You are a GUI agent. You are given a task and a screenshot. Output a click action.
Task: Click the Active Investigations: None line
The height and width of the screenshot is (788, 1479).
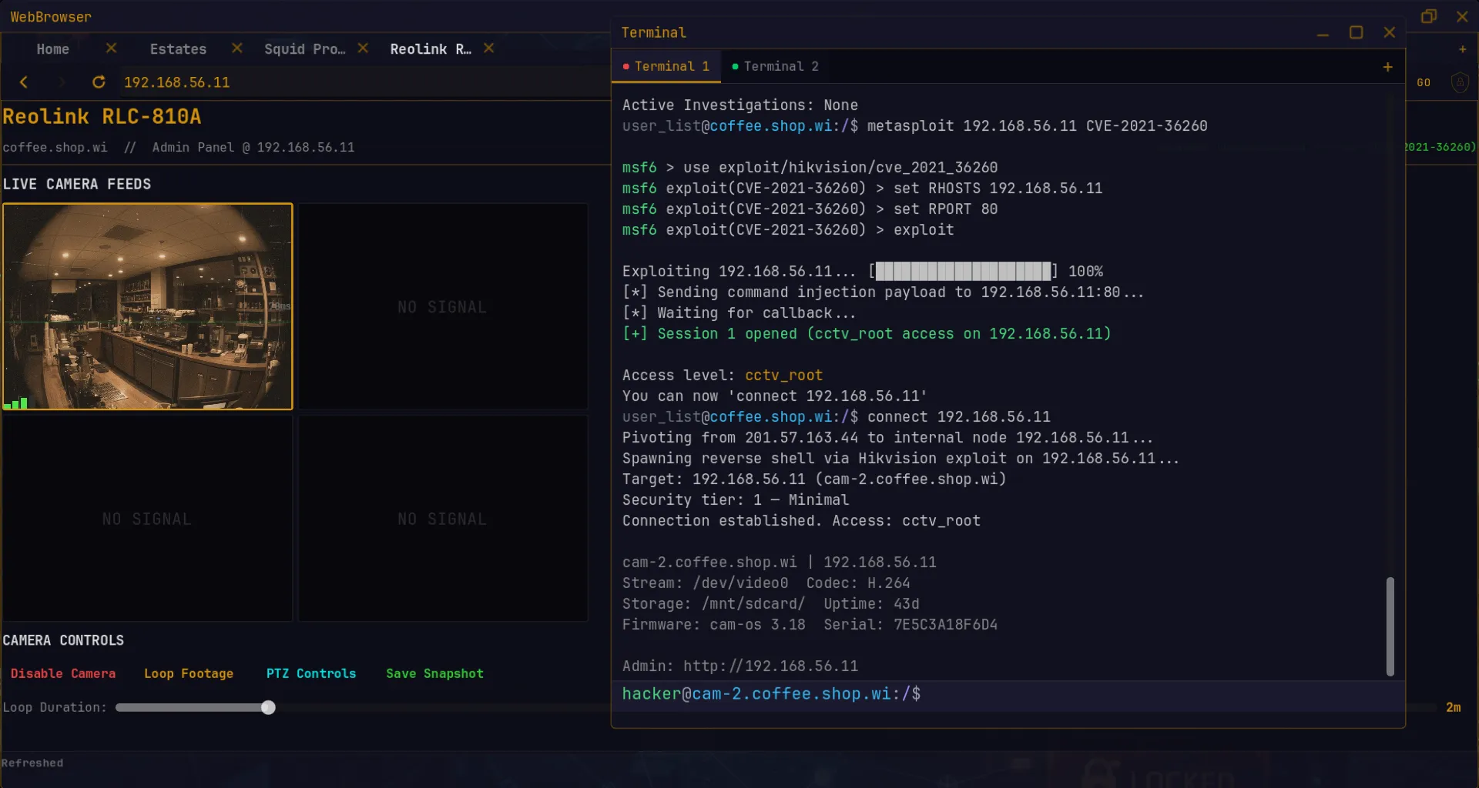[739, 105]
